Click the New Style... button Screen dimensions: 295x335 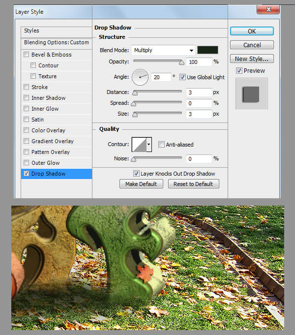(252, 59)
